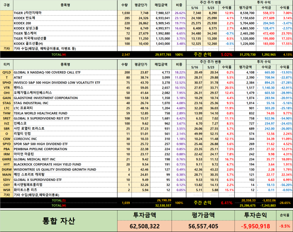
Task: Select the SRET ticker cell
Action: click(x=7, y=118)
